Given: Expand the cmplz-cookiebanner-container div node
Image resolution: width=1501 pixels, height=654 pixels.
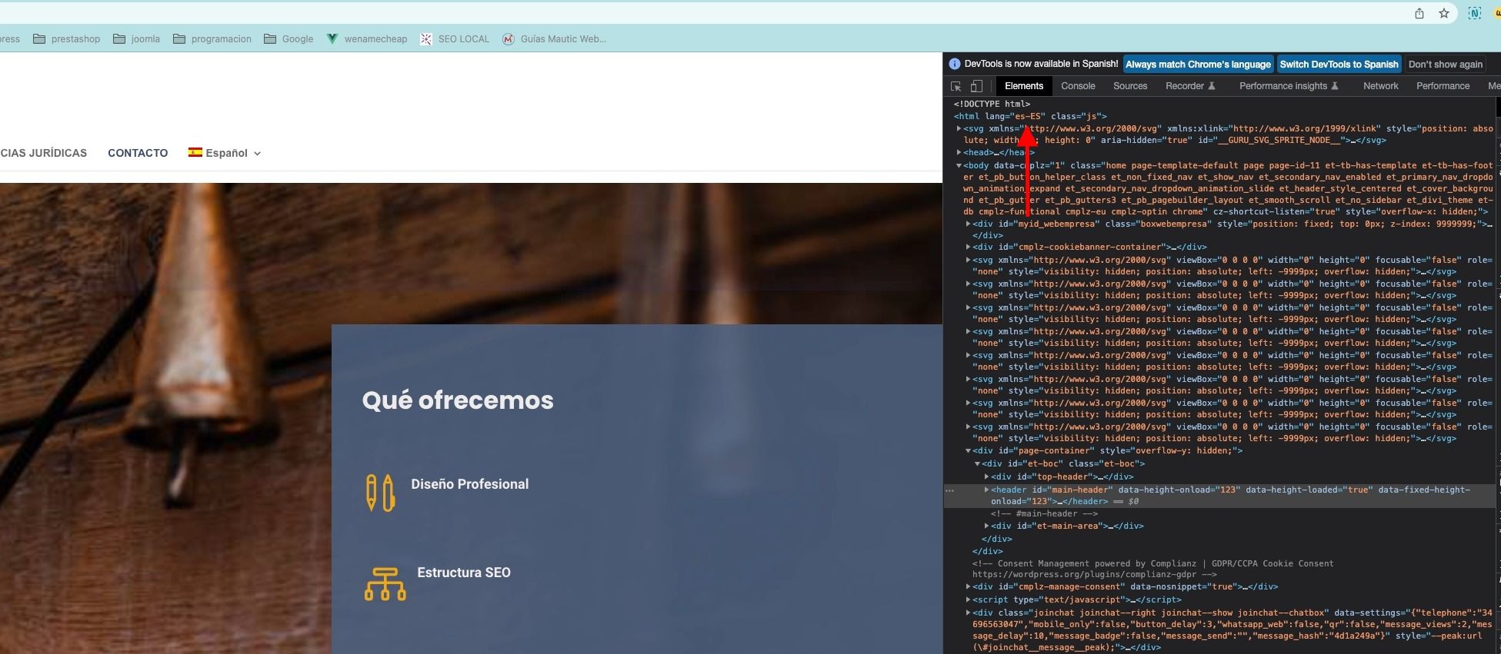Looking at the screenshot, I should (968, 247).
